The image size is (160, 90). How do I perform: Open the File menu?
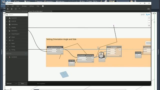(x=8, y=6)
